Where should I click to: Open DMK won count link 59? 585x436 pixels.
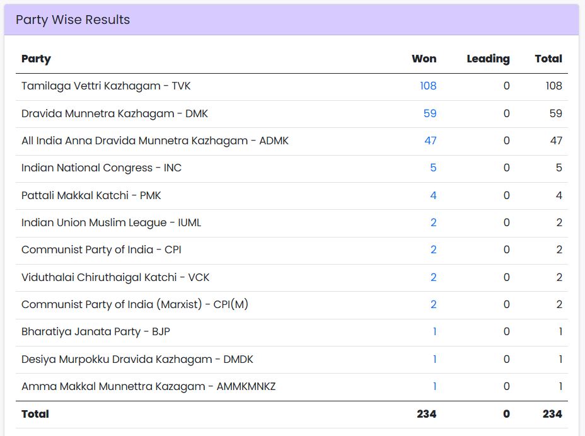point(430,113)
